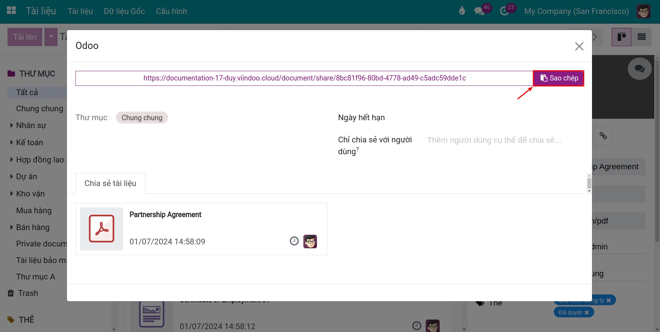Open the Trash folder
Viewport: 660px width, 332px height.
pyautogui.click(x=28, y=293)
